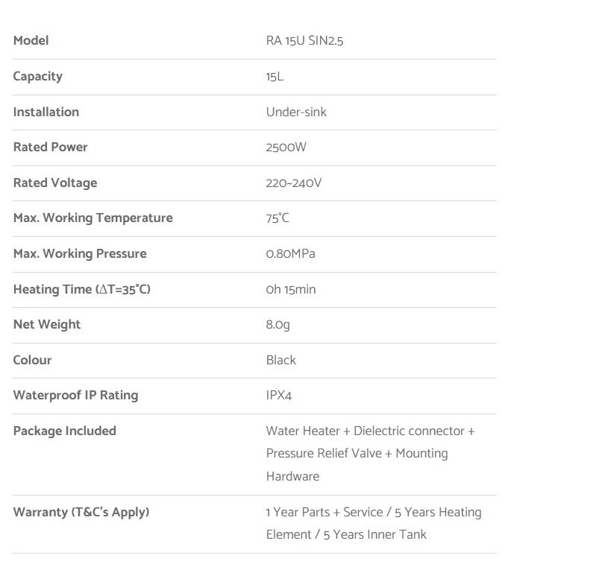Click the Rated Power label
This screenshot has width=605, height=567.
click(x=50, y=148)
